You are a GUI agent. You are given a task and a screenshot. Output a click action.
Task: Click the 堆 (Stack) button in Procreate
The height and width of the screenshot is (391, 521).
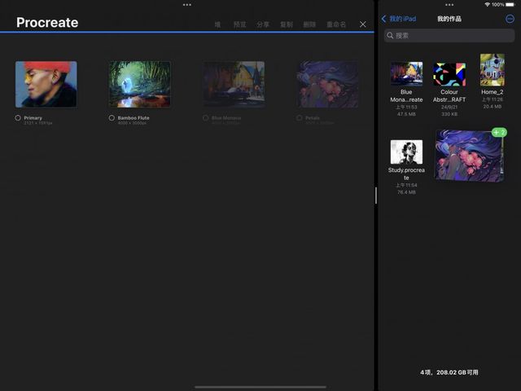217,24
